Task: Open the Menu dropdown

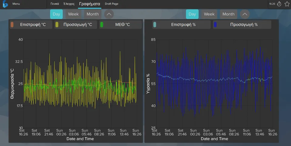Action: pos(16,4)
